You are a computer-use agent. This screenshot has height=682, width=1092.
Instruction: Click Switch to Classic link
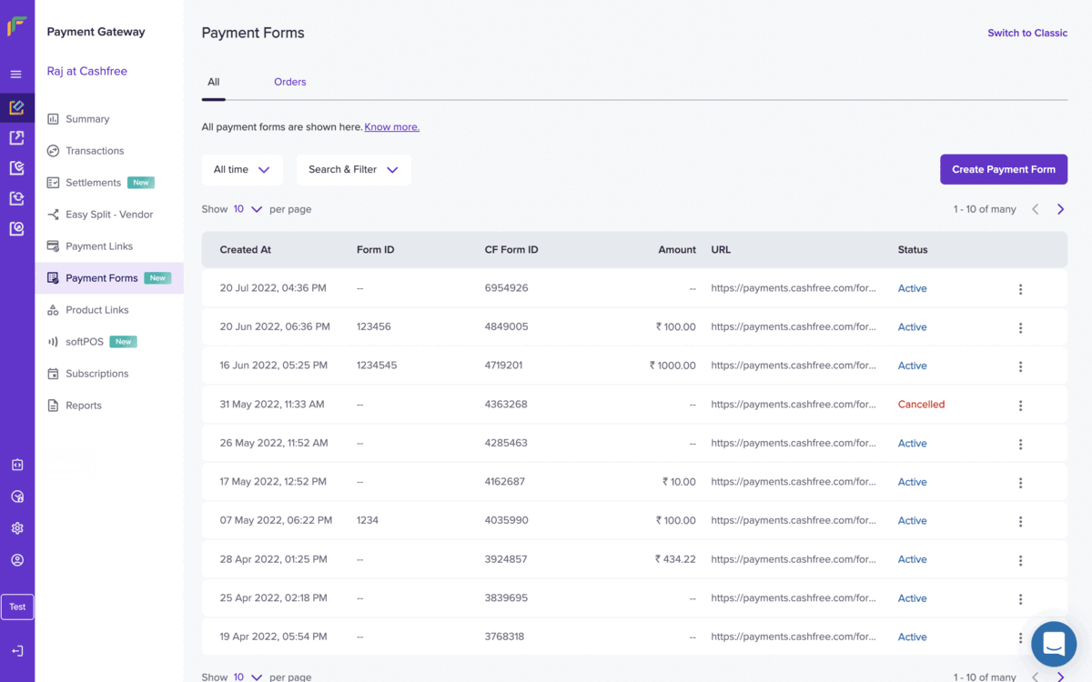tap(1027, 33)
